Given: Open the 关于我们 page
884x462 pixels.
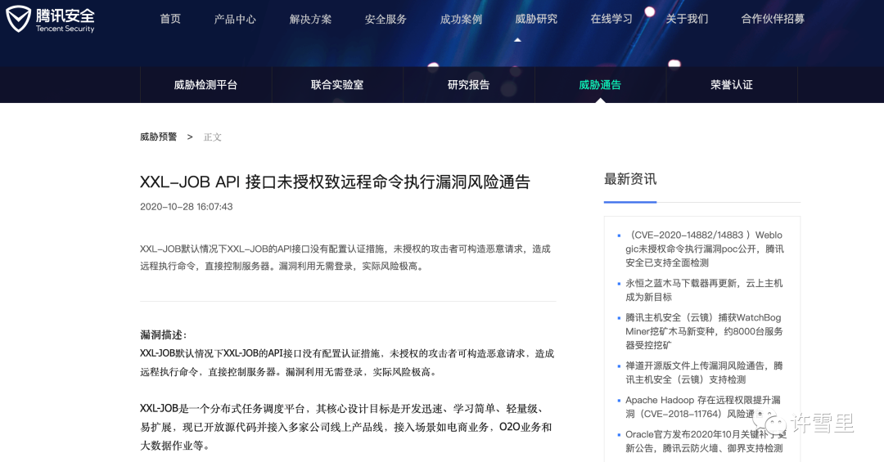Looking at the screenshot, I should point(687,19).
